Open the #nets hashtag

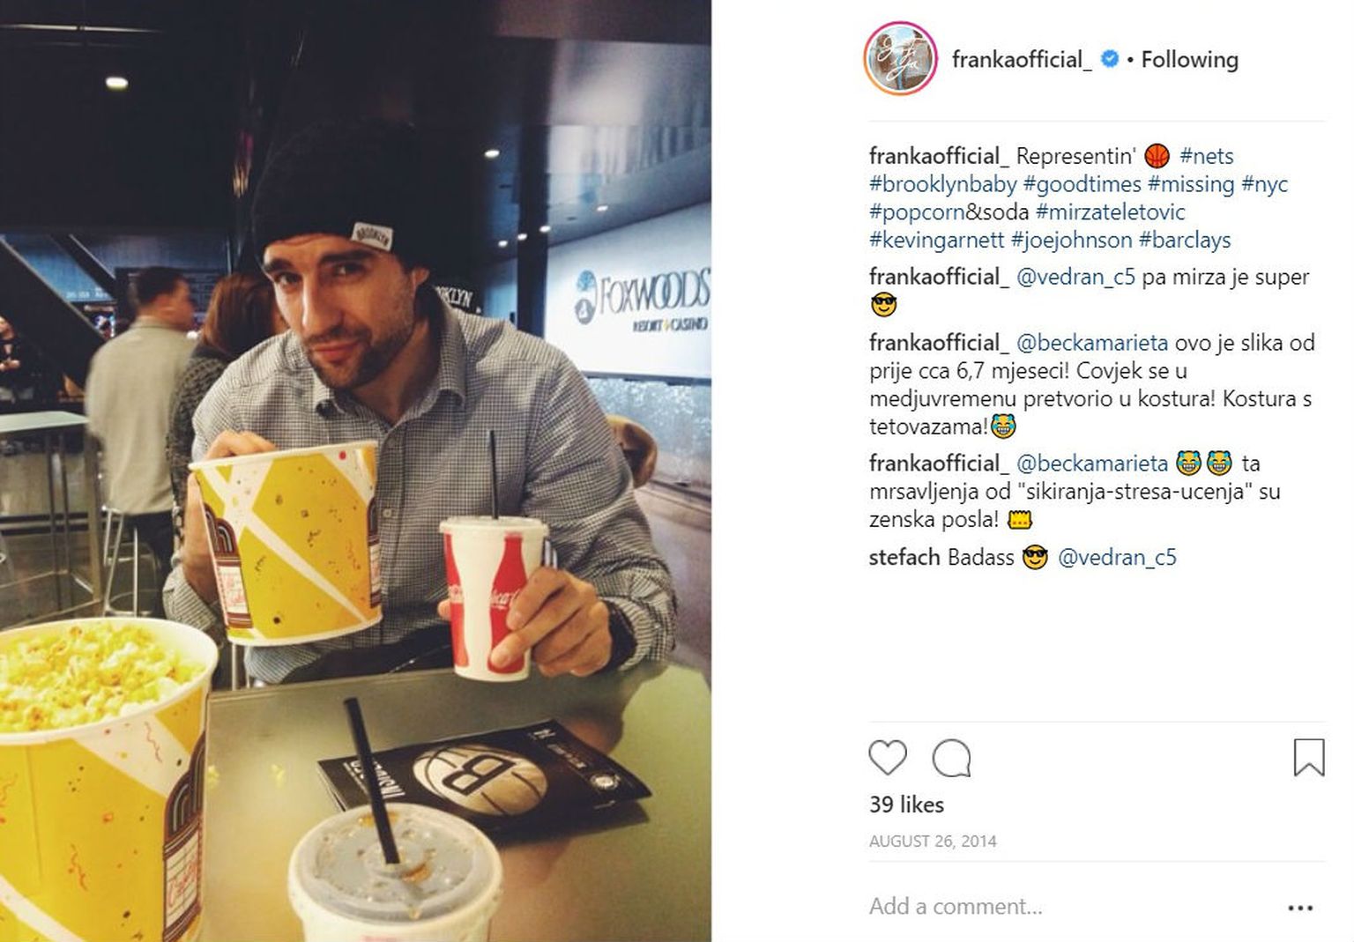1206,156
